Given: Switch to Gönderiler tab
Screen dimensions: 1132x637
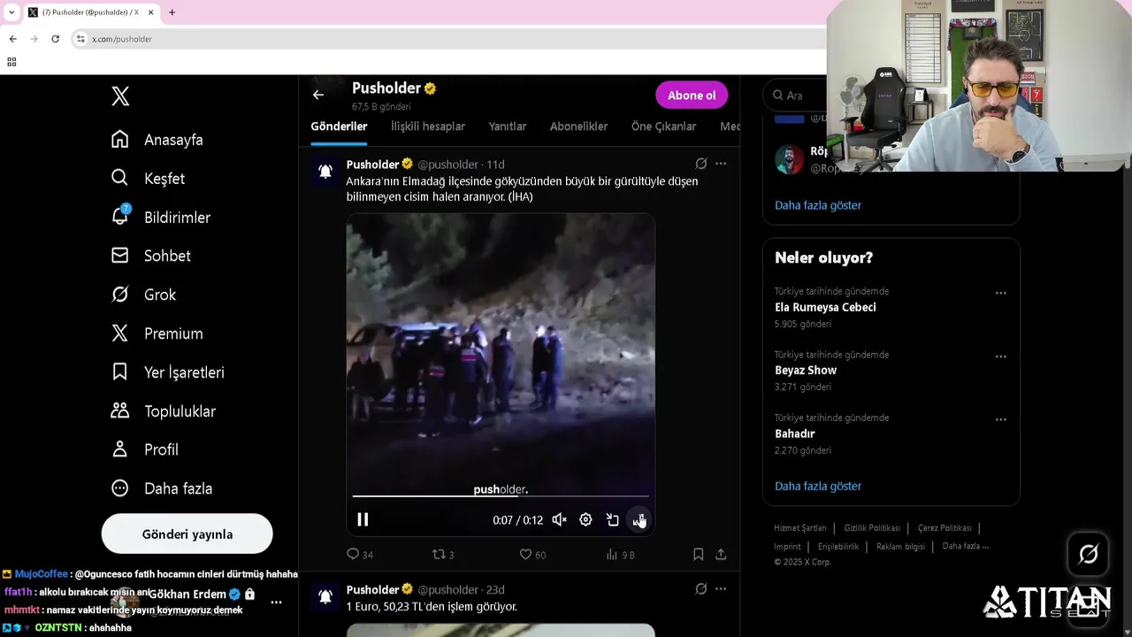Looking at the screenshot, I should point(339,127).
